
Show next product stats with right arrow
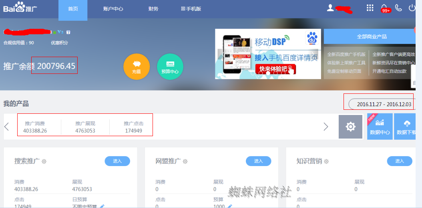[326, 127]
